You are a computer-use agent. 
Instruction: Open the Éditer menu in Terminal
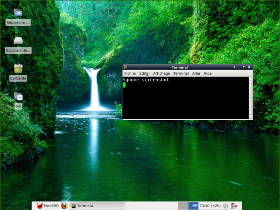[x=145, y=73]
